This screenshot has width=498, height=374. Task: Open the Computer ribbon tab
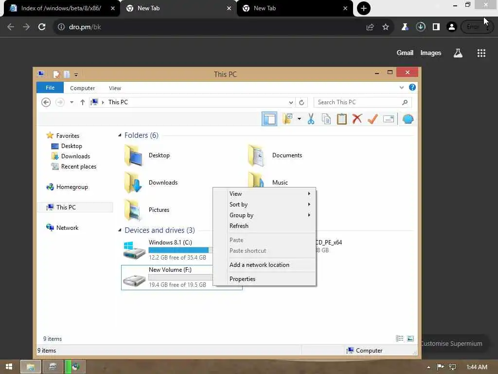82,88
